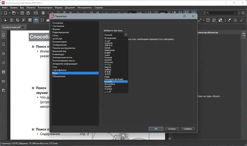Click the Отмена button
Screen dimensions: 247x146
tap(172, 129)
